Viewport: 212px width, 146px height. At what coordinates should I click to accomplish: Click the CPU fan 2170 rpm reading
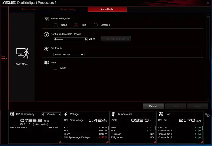tap(190, 120)
